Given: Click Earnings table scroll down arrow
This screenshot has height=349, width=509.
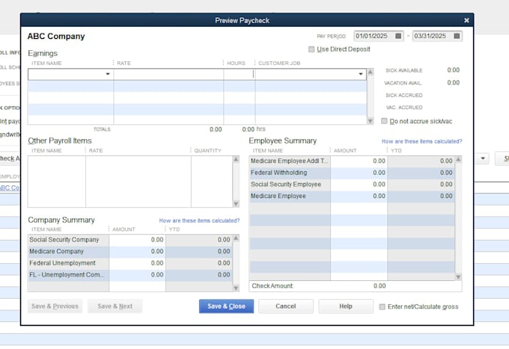Looking at the screenshot, I should [370, 121].
